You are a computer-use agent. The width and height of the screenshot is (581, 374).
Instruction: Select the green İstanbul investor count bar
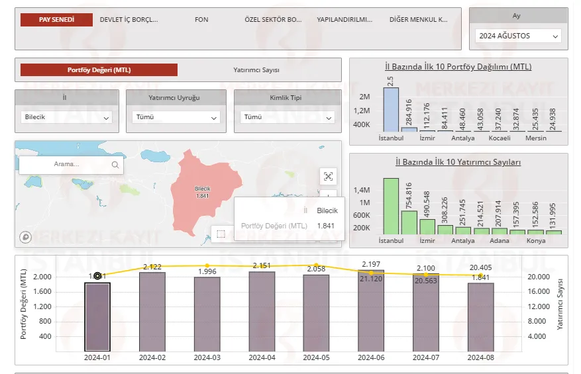pos(391,207)
